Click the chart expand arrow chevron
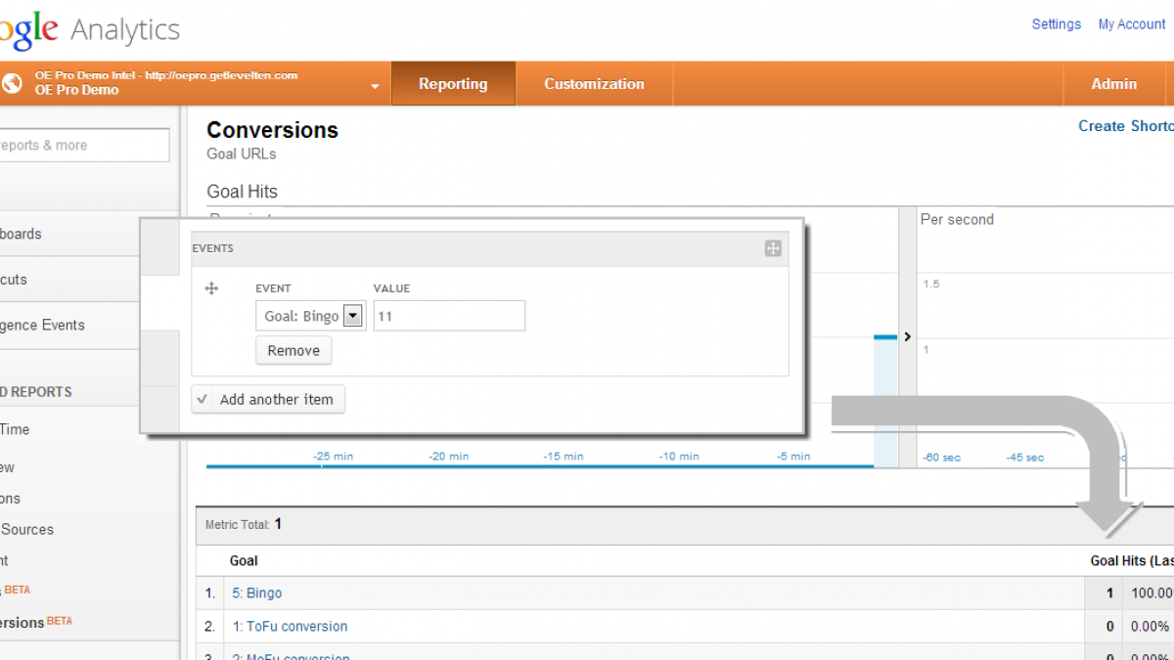 point(907,336)
